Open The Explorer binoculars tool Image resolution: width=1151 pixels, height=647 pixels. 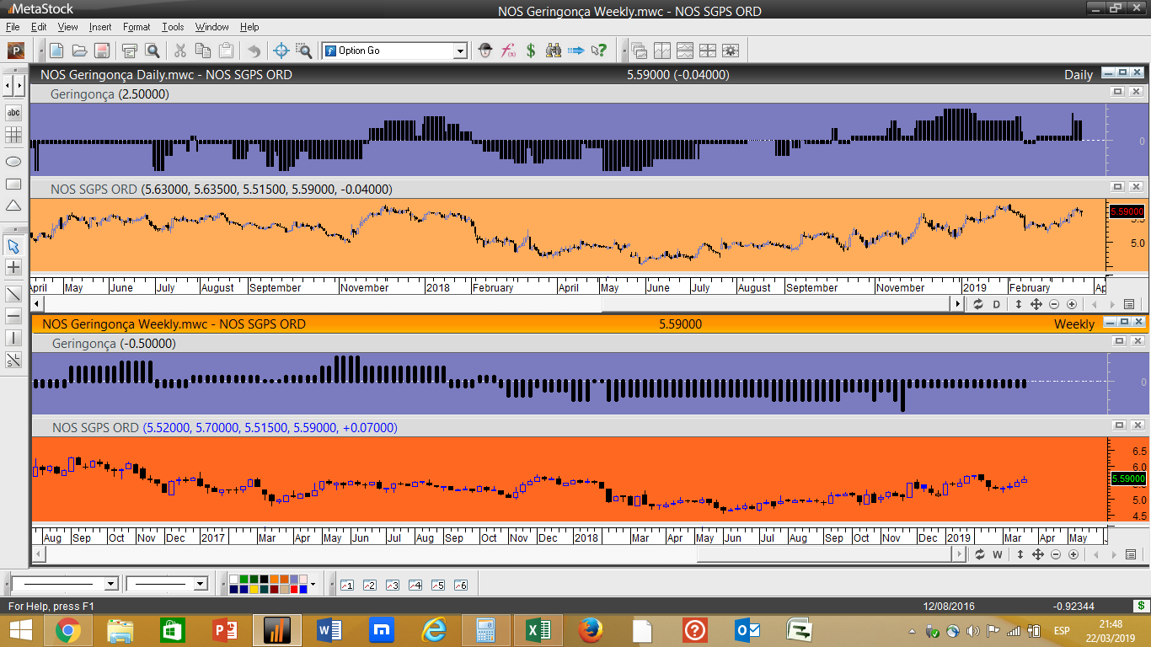[x=554, y=51]
